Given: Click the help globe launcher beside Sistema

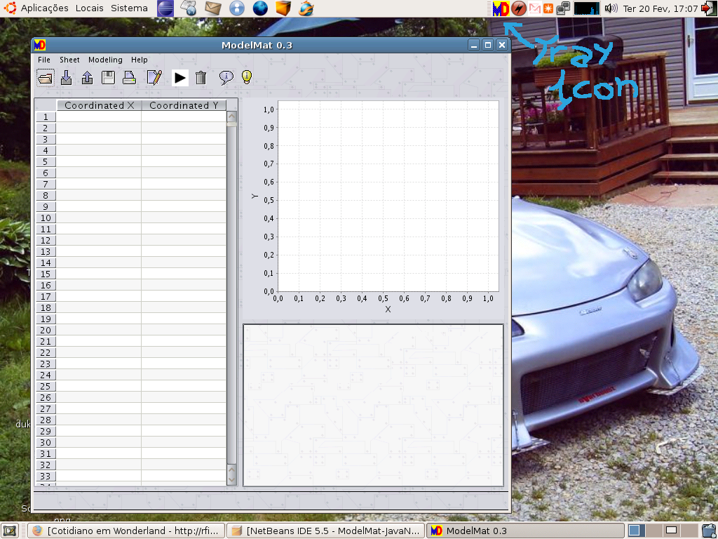Looking at the screenshot, I should tap(189, 8).
